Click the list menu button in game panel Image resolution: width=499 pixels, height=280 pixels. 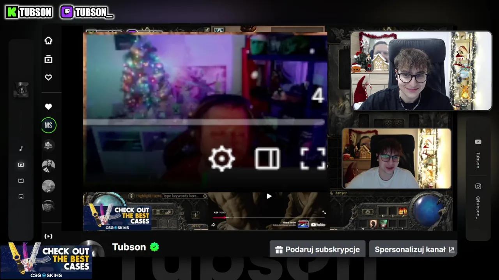pos(158,212)
